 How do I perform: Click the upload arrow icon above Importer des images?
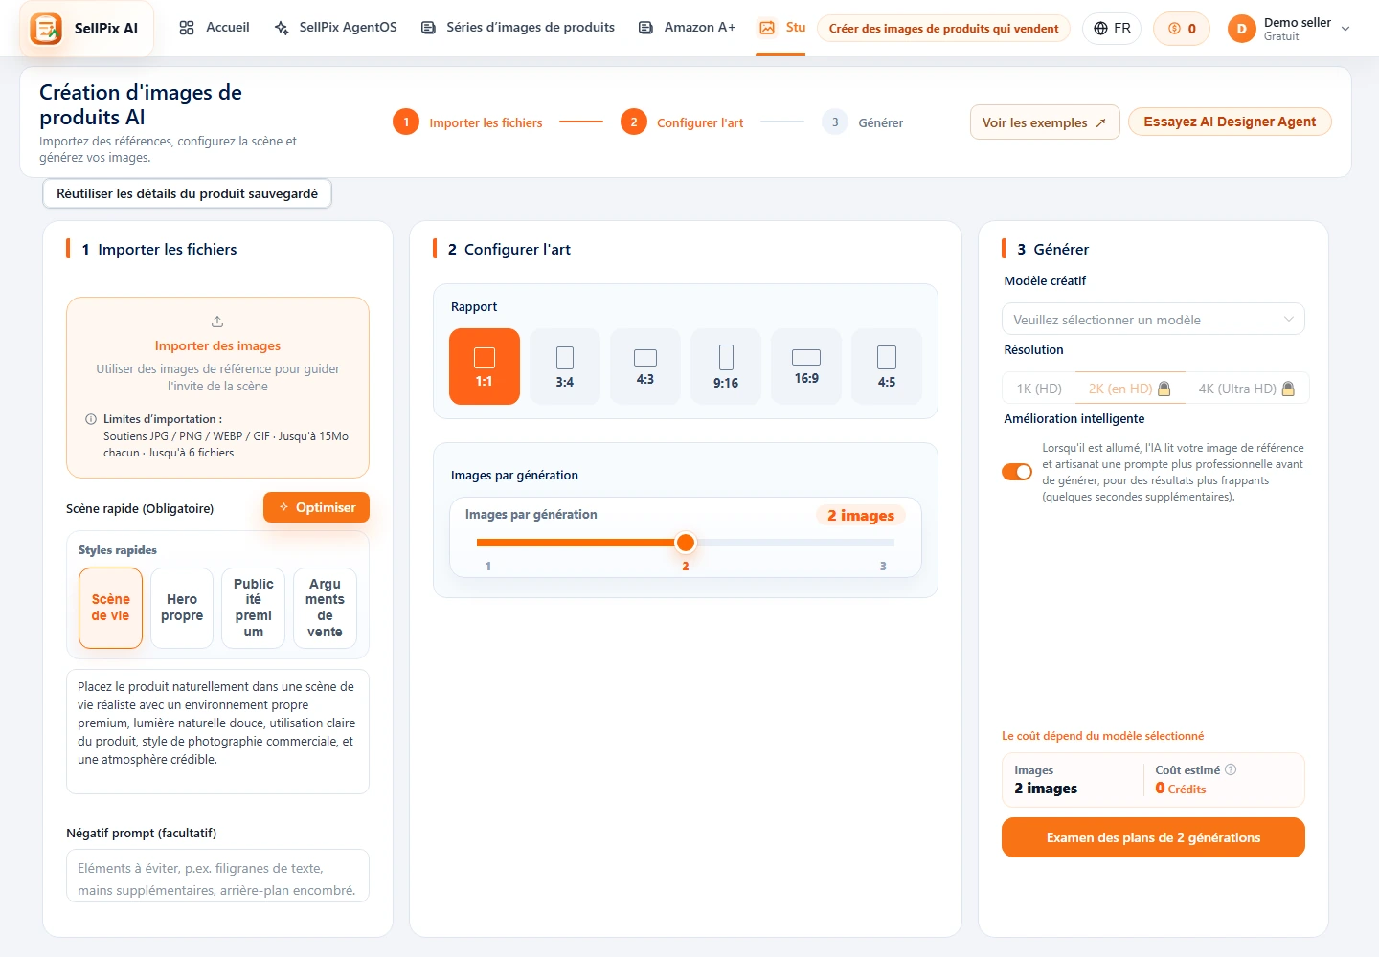pyautogui.click(x=217, y=322)
